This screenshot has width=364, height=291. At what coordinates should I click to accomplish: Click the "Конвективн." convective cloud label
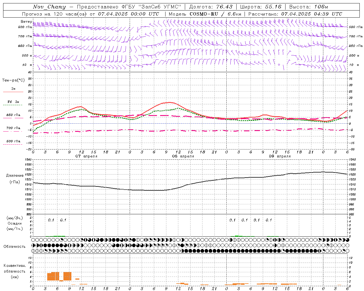15,266
